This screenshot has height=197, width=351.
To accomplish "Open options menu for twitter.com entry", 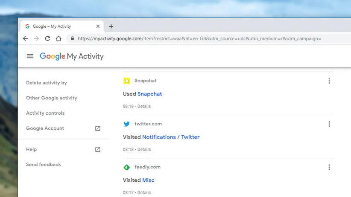I will click(329, 124).
